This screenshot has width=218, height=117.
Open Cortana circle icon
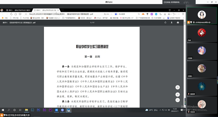click(x=15, y=110)
